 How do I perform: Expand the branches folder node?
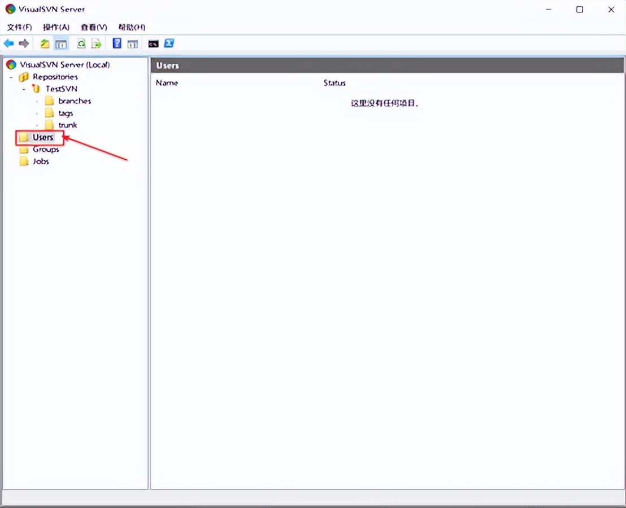point(37,101)
